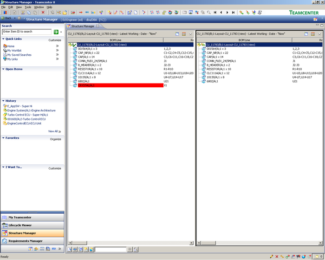Click the left pane BOM Line column header
The height and width of the screenshot is (260, 325).
click(116, 40)
